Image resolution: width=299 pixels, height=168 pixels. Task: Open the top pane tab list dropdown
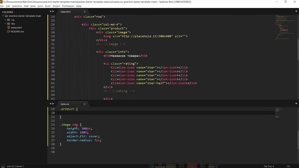click(296, 11)
